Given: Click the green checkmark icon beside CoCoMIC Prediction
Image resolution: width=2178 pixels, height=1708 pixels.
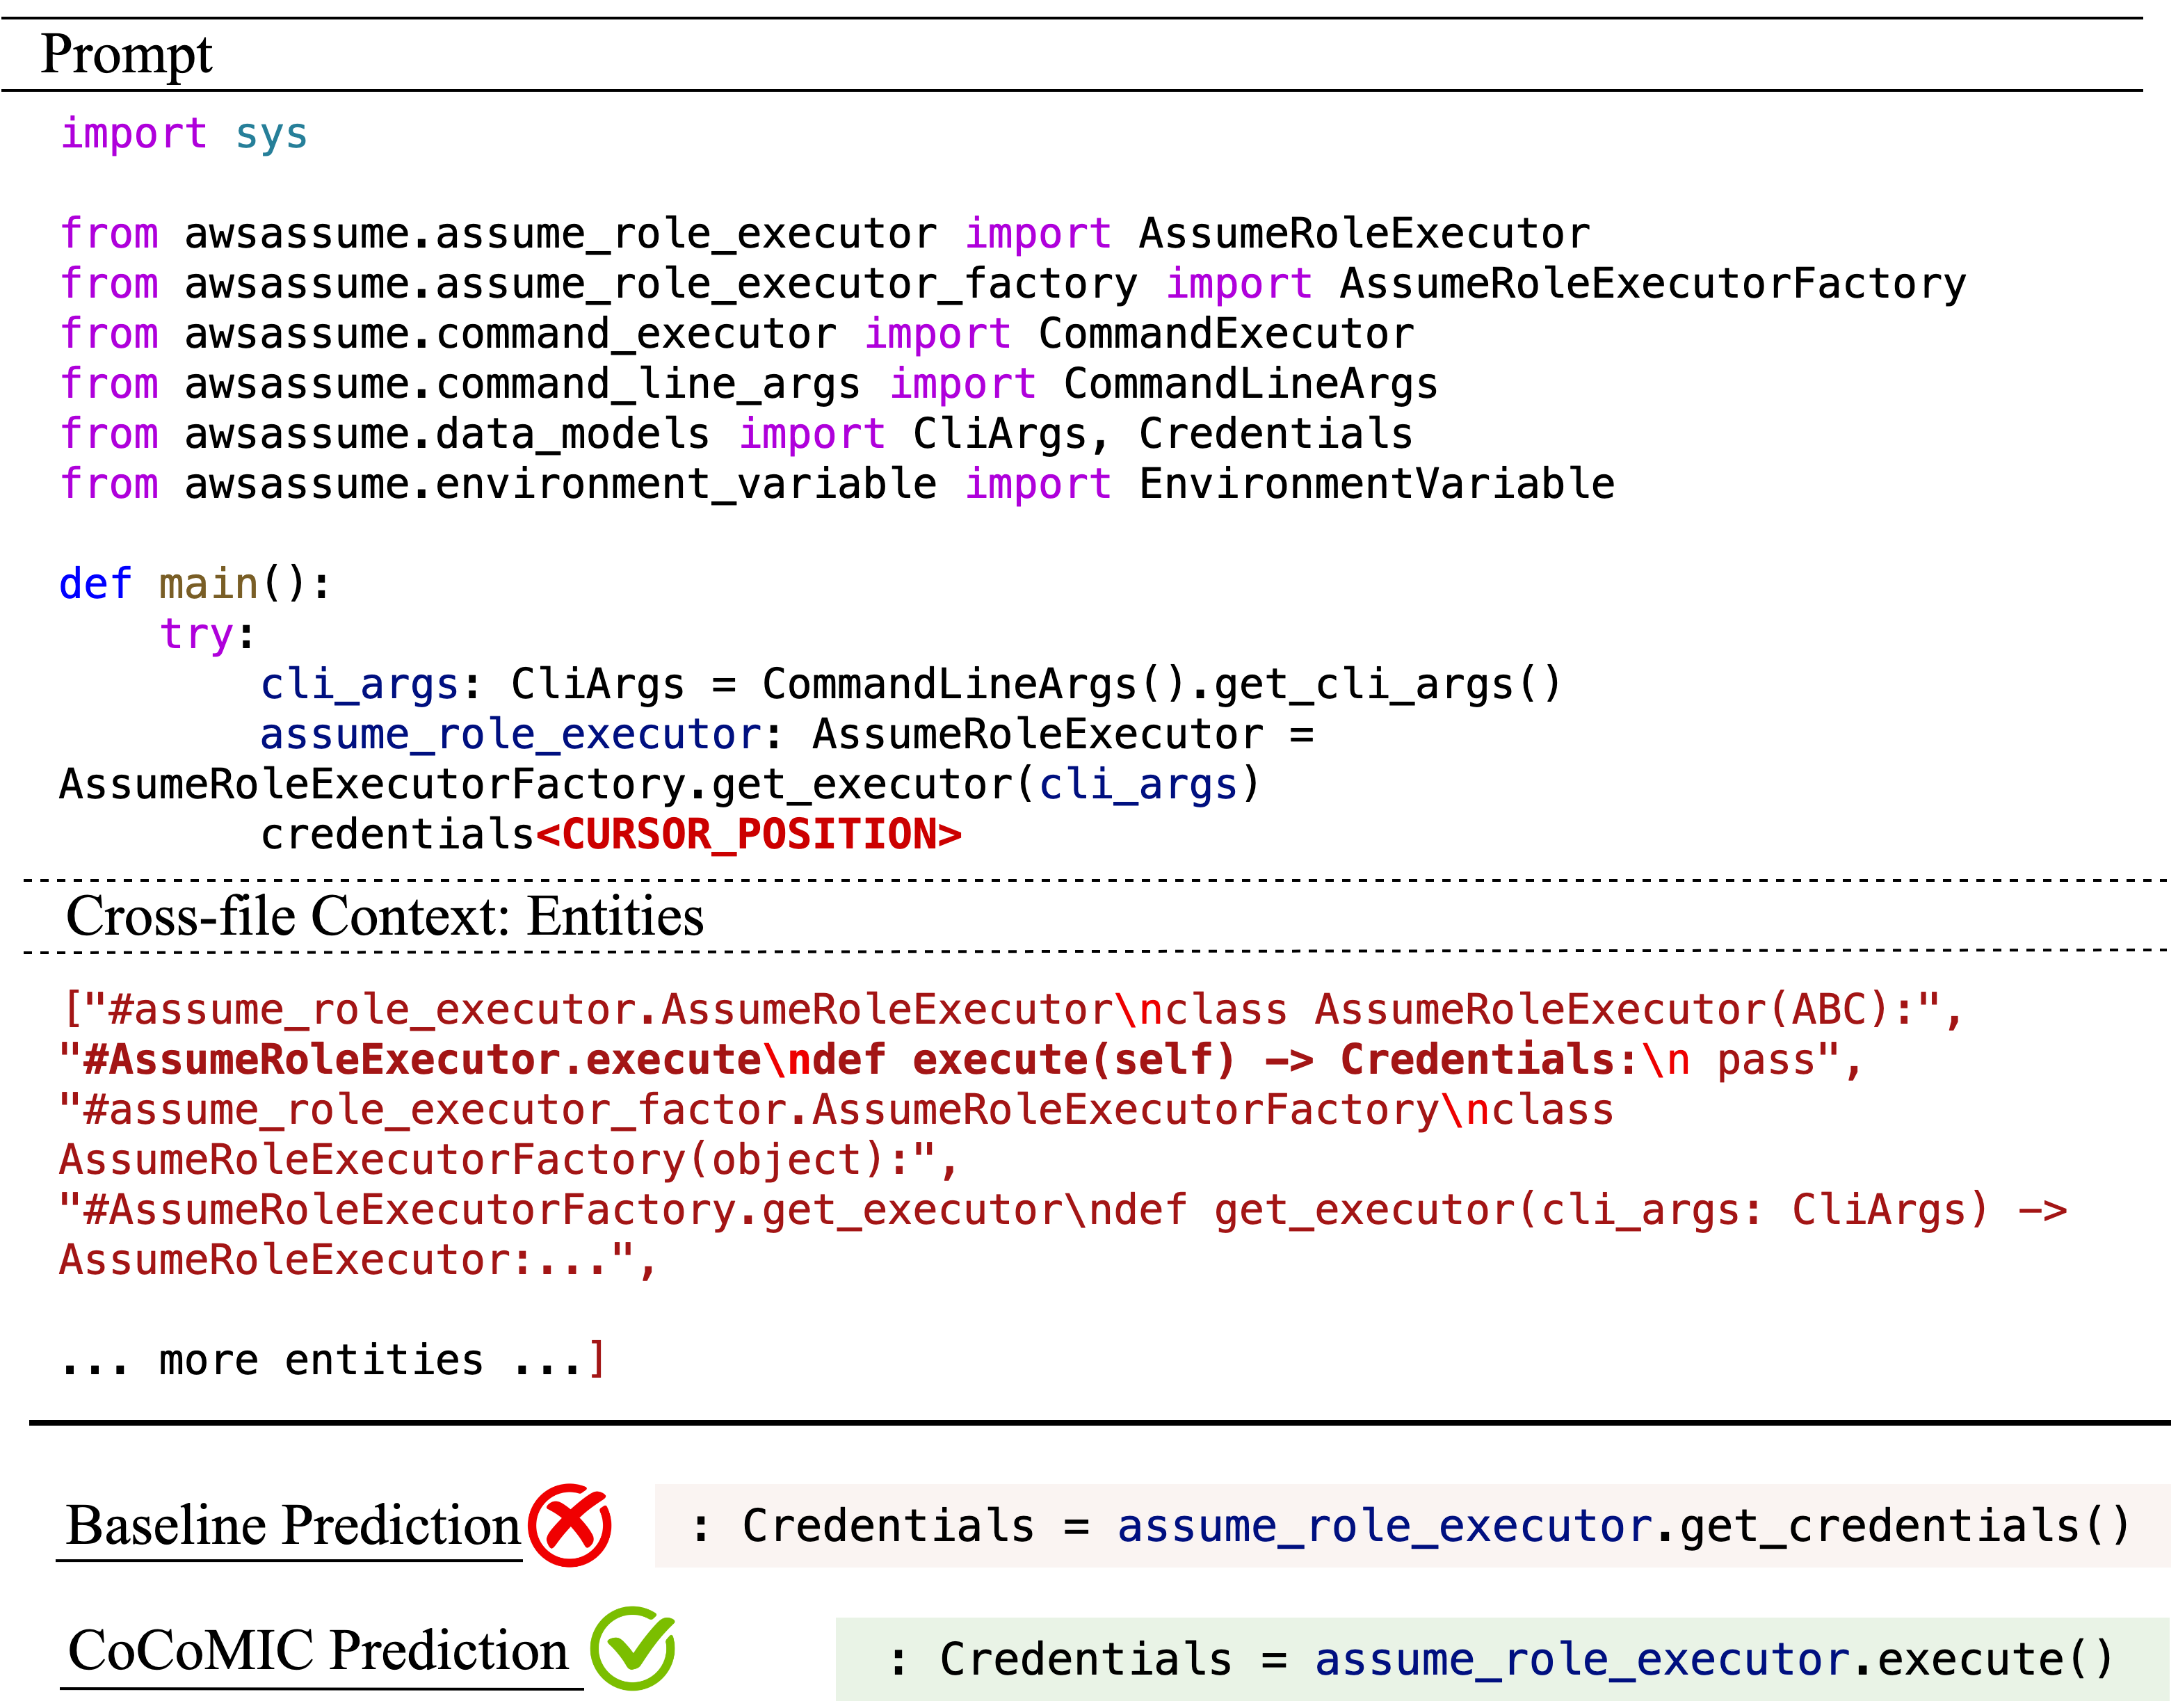Looking at the screenshot, I should point(632,1647).
